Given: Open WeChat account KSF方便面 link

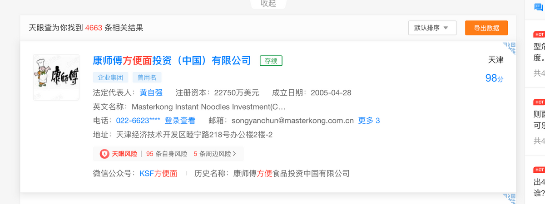Looking at the screenshot, I should [x=158, y=173].
